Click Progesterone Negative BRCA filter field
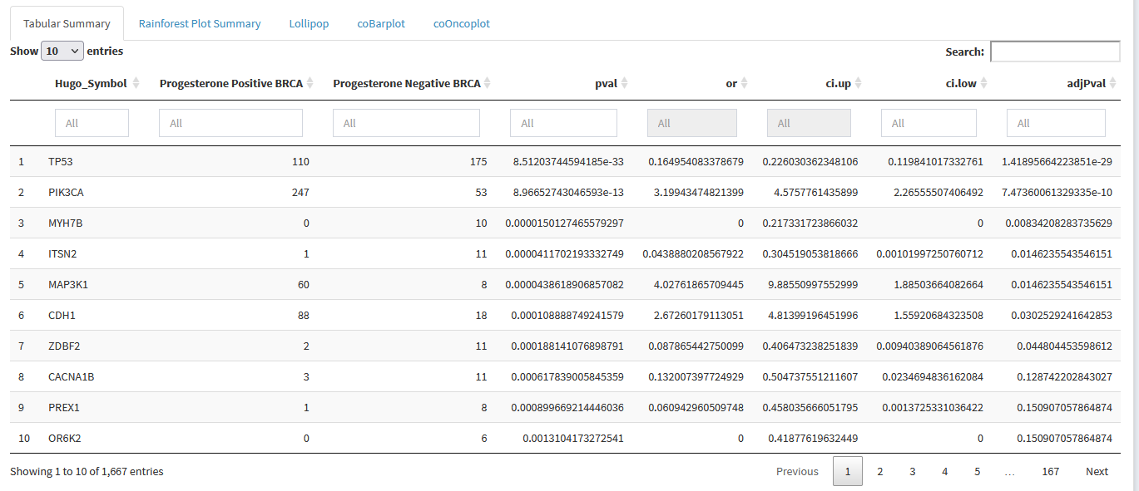 coord(406,123)
